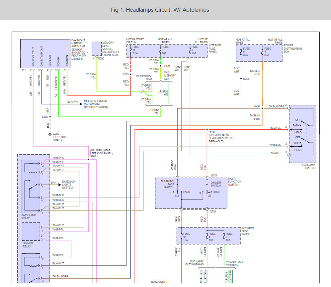Viewport: 331px width, 287px height.
Task: Select the "FUSE 4 20A" fuse label
Action: pyautogui.click(x=268, y=52)
